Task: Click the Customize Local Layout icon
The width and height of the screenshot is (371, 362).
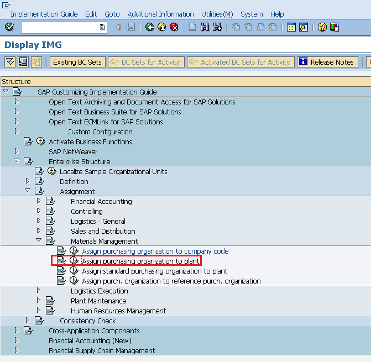Action: point(335,27)
